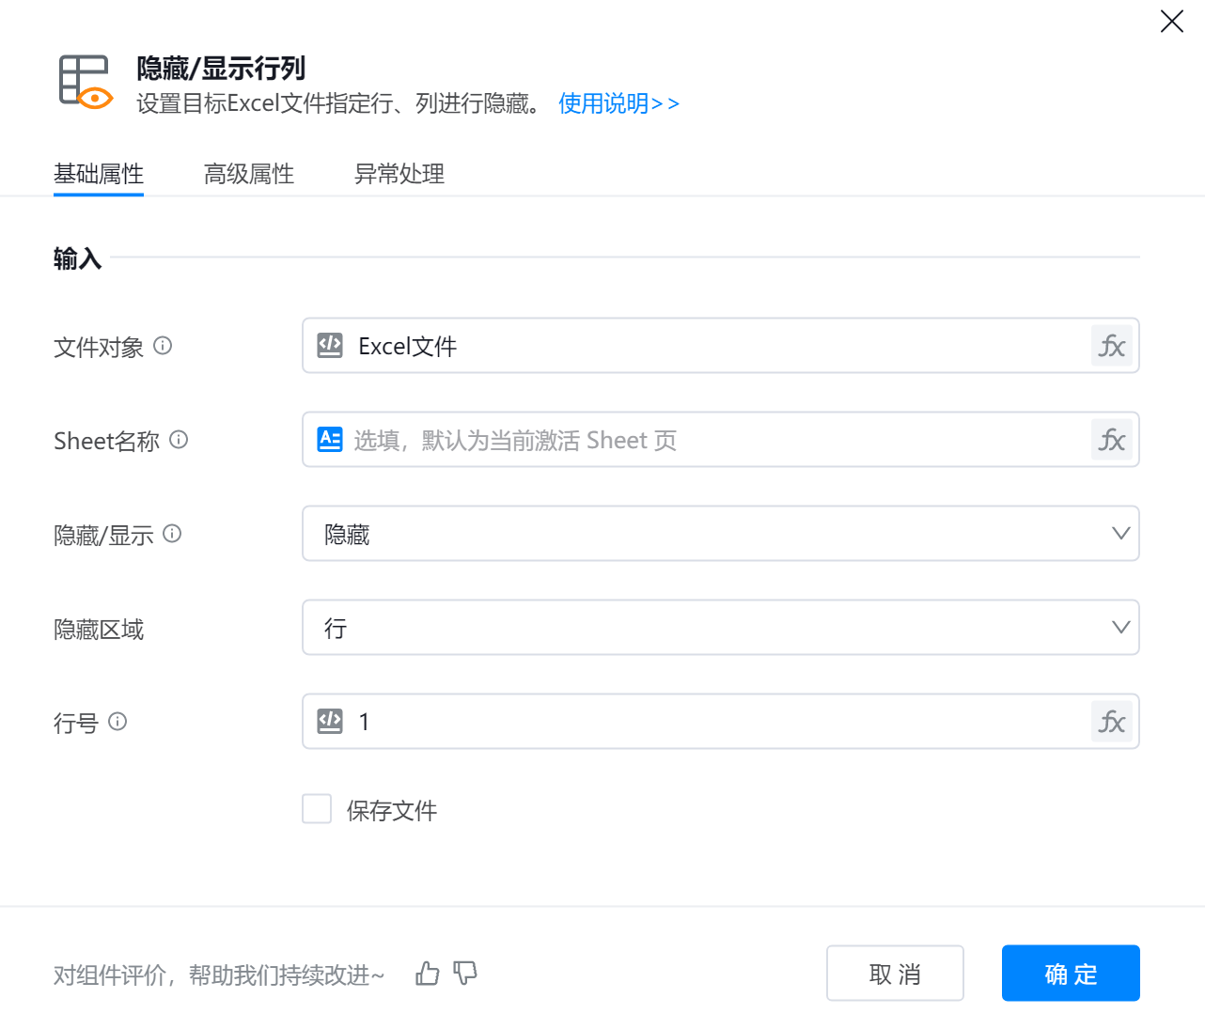Click the thumbs-up feedback icon
The image size is (1205, 1029).
point(428,974)
